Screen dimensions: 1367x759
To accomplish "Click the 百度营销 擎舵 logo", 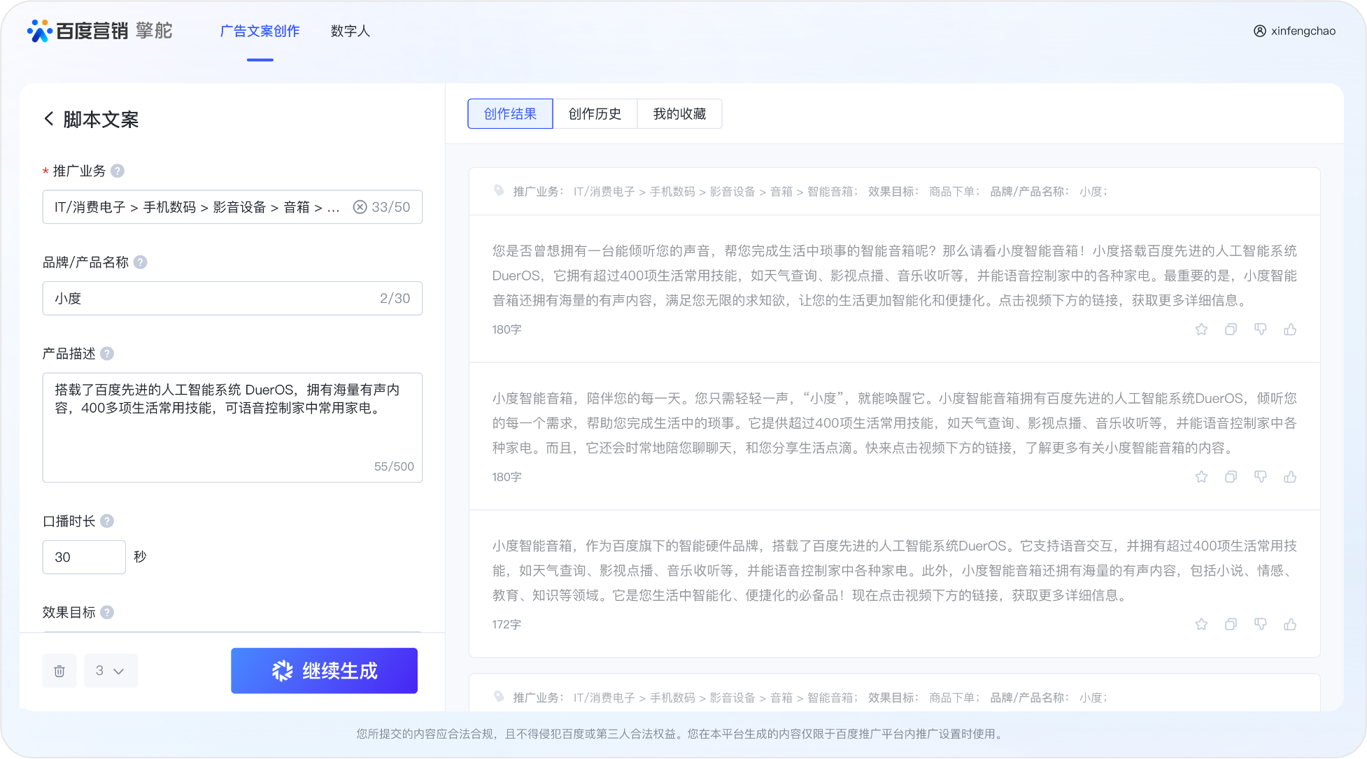I will pyautogui.click(x=99, y=31).
